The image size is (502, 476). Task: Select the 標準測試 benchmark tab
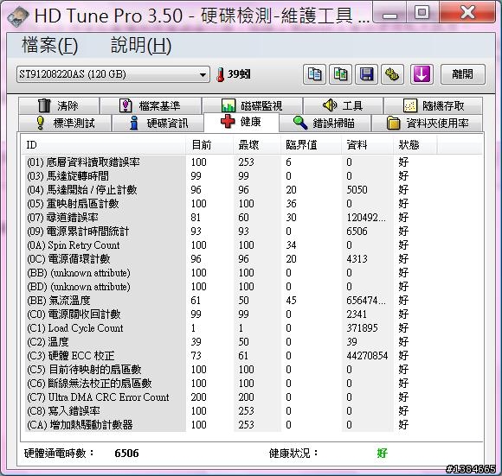[65, 123]
